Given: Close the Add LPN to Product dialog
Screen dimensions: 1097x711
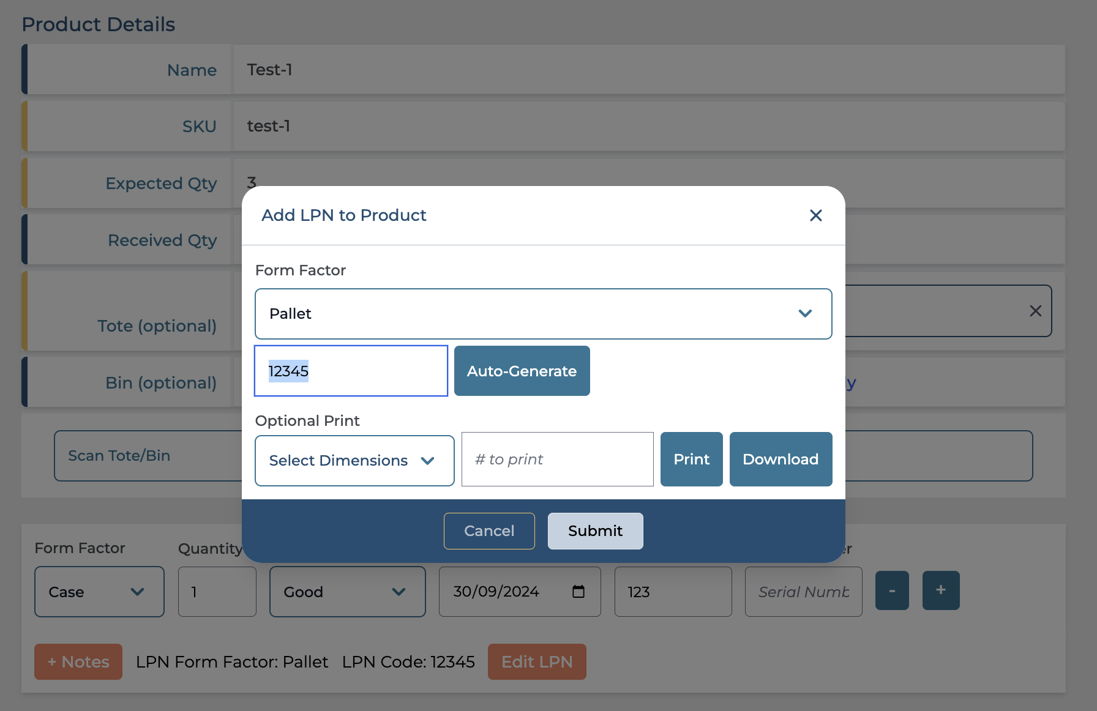Looking at the screenshot, I should [815, 215].
